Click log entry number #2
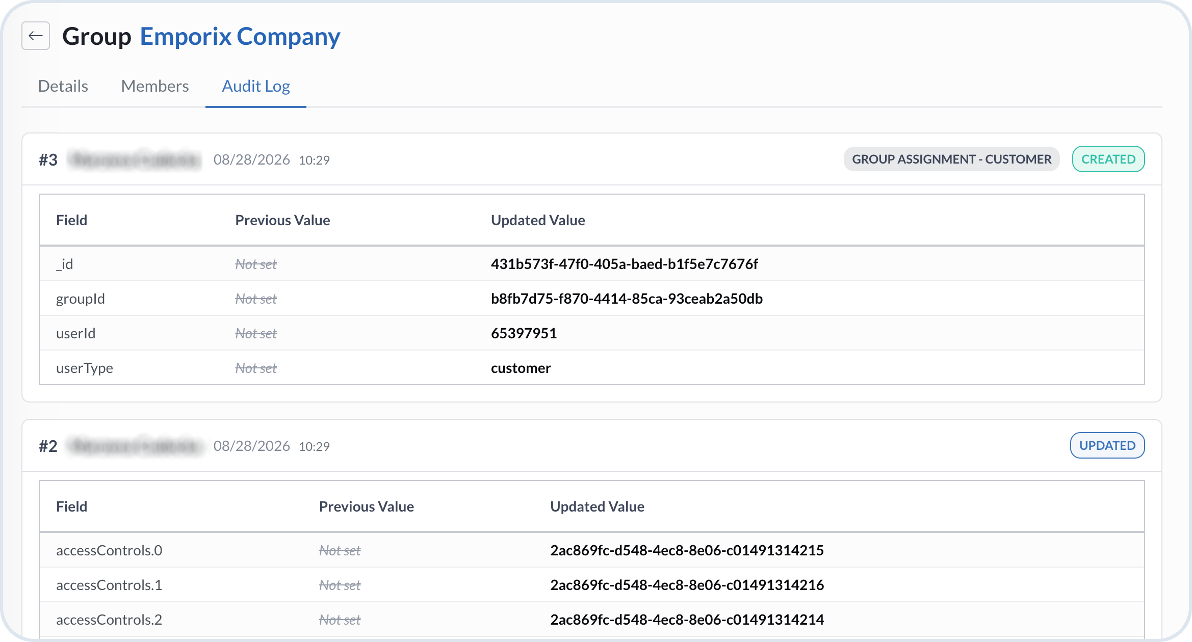 point(48,446)
